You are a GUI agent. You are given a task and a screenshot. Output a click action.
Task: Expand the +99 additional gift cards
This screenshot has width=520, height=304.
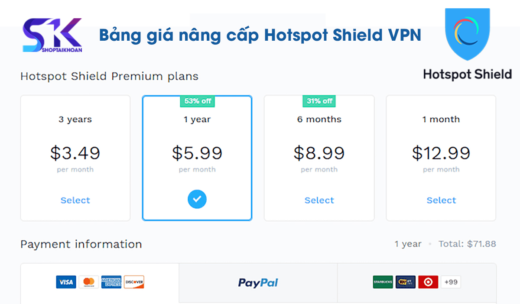(451, 282)
